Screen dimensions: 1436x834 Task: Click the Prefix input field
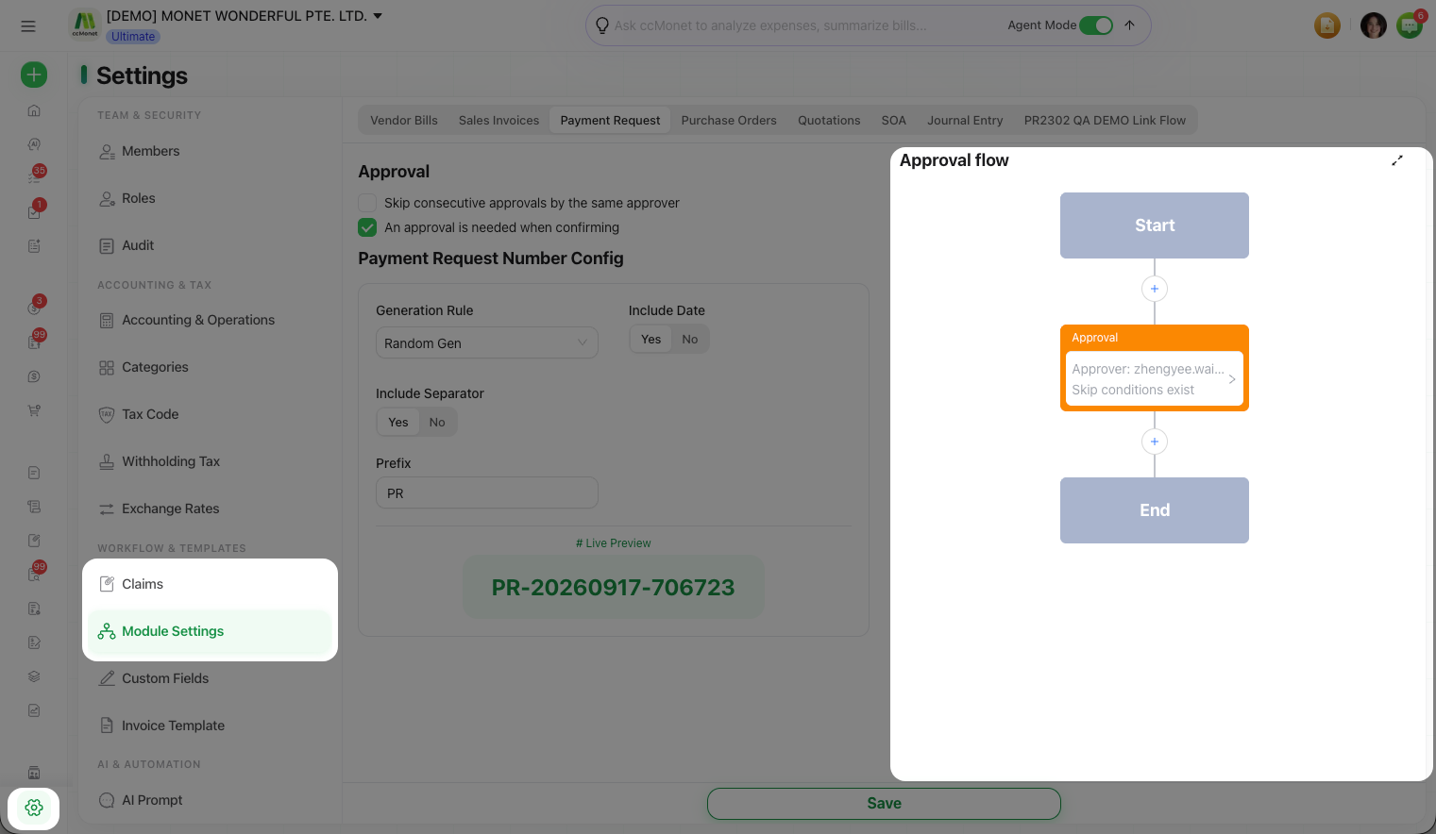pyautogui.click(x=487, y=493)
